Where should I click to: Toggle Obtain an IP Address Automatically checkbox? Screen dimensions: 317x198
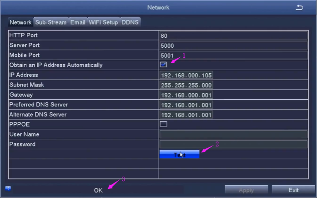[163, 65]
